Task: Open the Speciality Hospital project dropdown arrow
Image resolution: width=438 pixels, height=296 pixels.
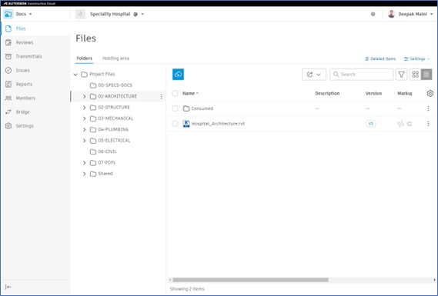Action: coord(142,15)
